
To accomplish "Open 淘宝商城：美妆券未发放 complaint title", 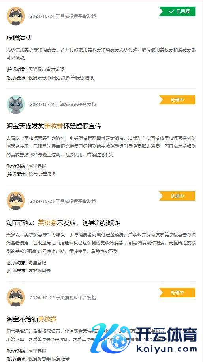I will (63, 222).
